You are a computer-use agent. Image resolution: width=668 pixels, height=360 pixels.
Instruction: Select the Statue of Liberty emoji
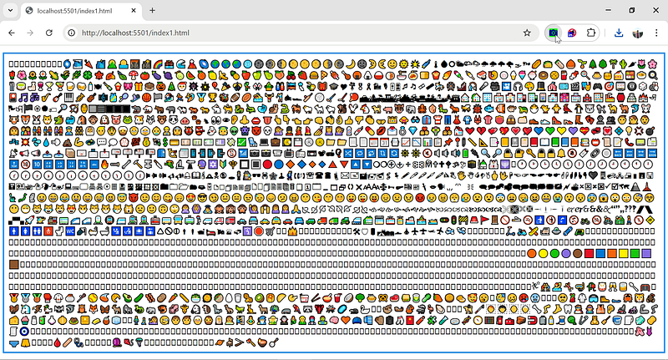click(x=13, y=197)
